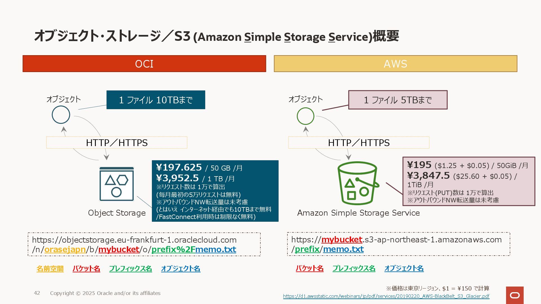Click the Oracle logo in corner
This screenshot has width=541, height=304.
coord(515,295)
